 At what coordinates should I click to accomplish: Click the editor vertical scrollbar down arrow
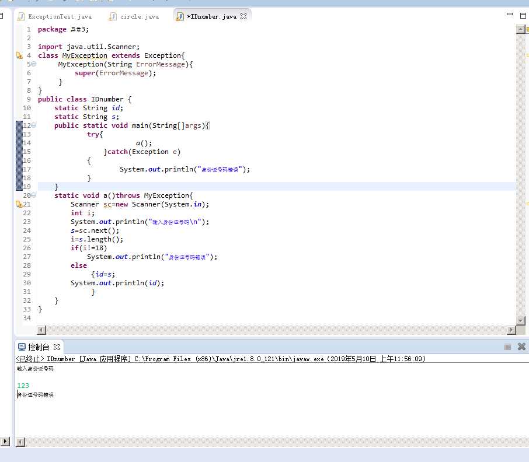pos(521,320)
